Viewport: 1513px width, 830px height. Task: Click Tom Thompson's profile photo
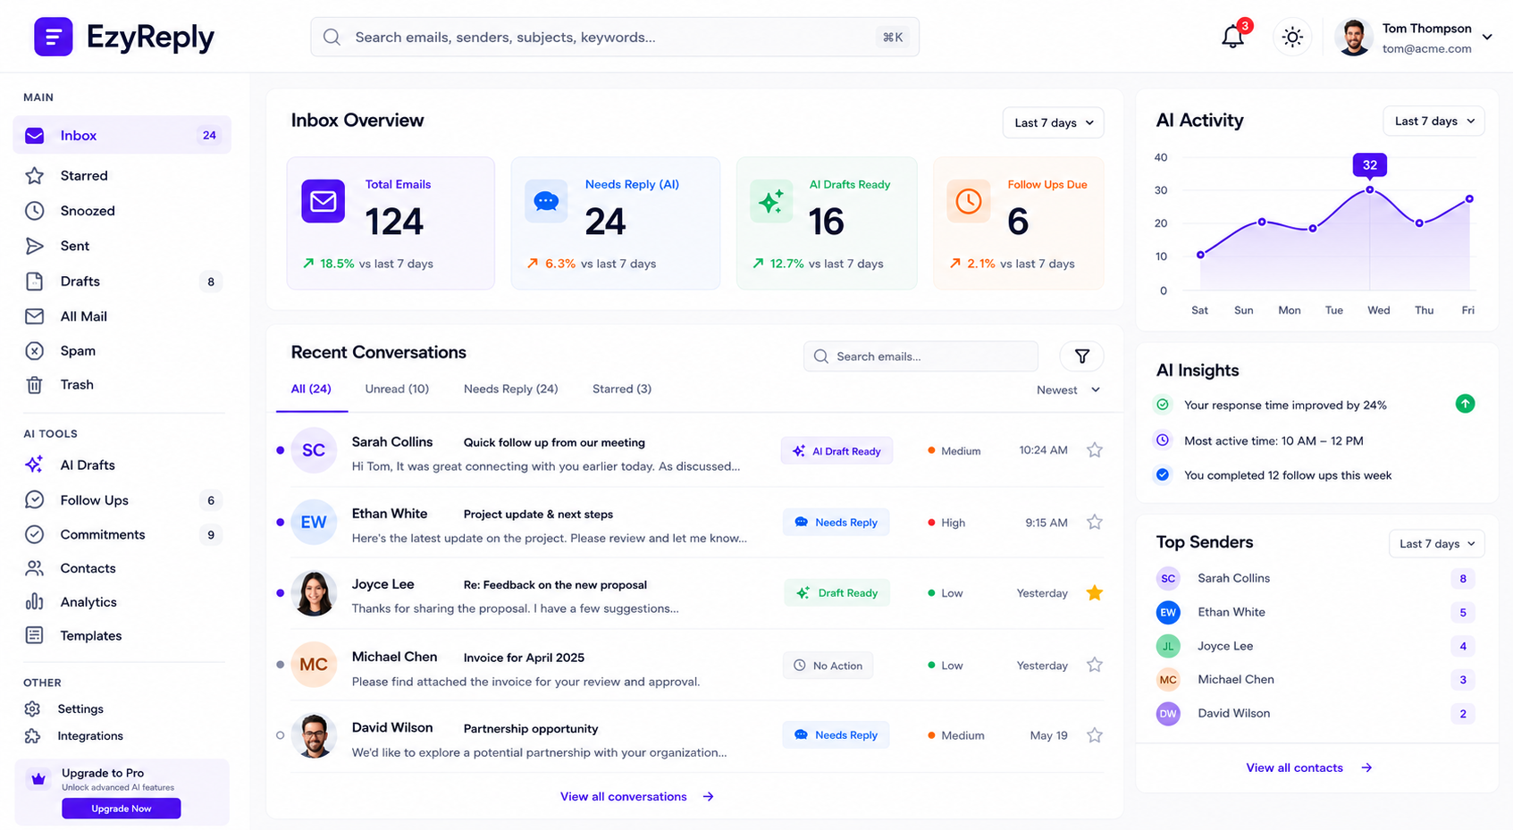[1354, 37]
